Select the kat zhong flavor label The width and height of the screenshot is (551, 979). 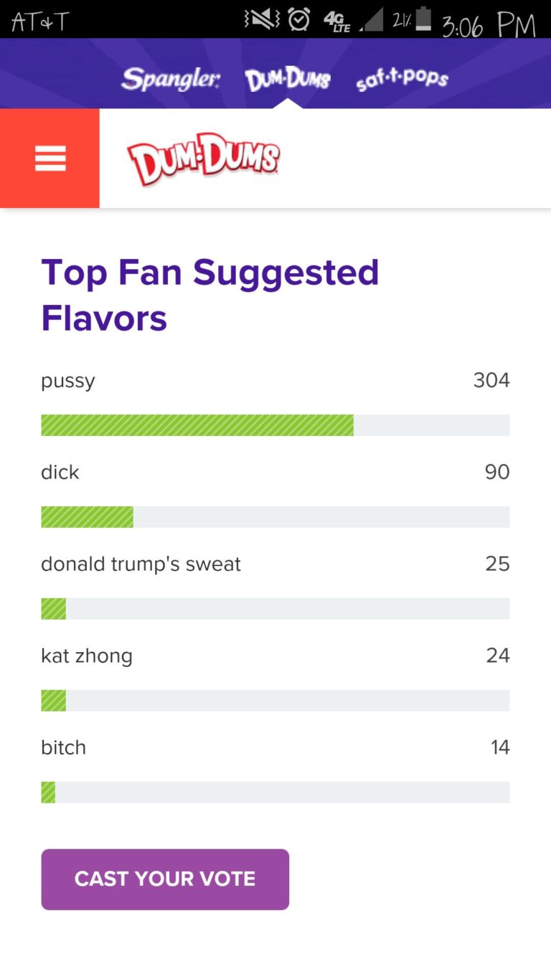tap(87, 656)
